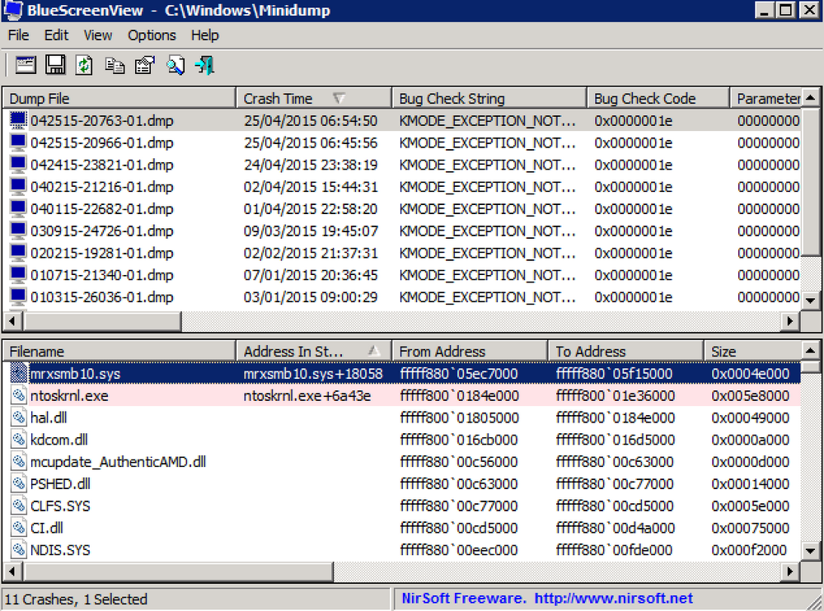The image size is (824, 611).
Task: Click To Address fffff800`016d5000
Action: point(616,440)
